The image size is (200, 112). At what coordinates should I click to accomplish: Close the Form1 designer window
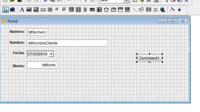coord(182,21)
